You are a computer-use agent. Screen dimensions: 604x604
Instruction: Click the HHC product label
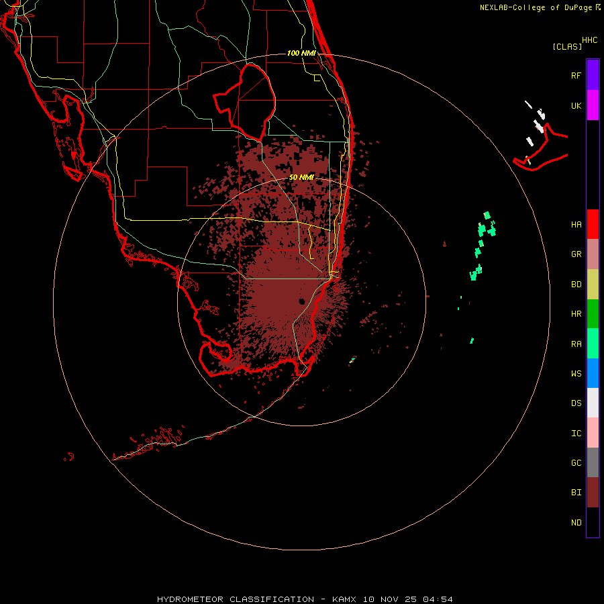point(590,40)
